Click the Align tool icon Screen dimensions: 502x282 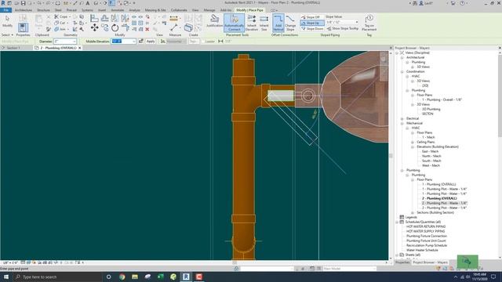(94, 18)
